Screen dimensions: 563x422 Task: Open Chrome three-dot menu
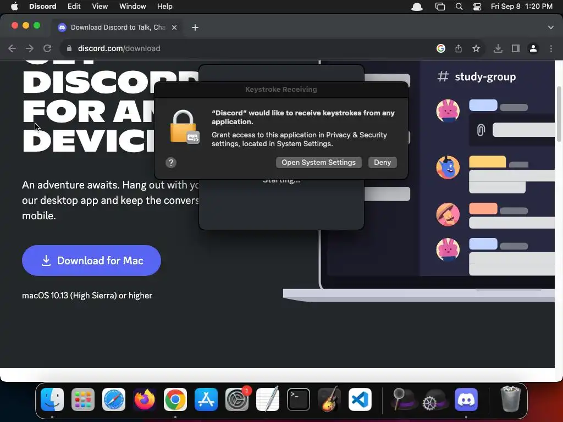click(551, 48)
